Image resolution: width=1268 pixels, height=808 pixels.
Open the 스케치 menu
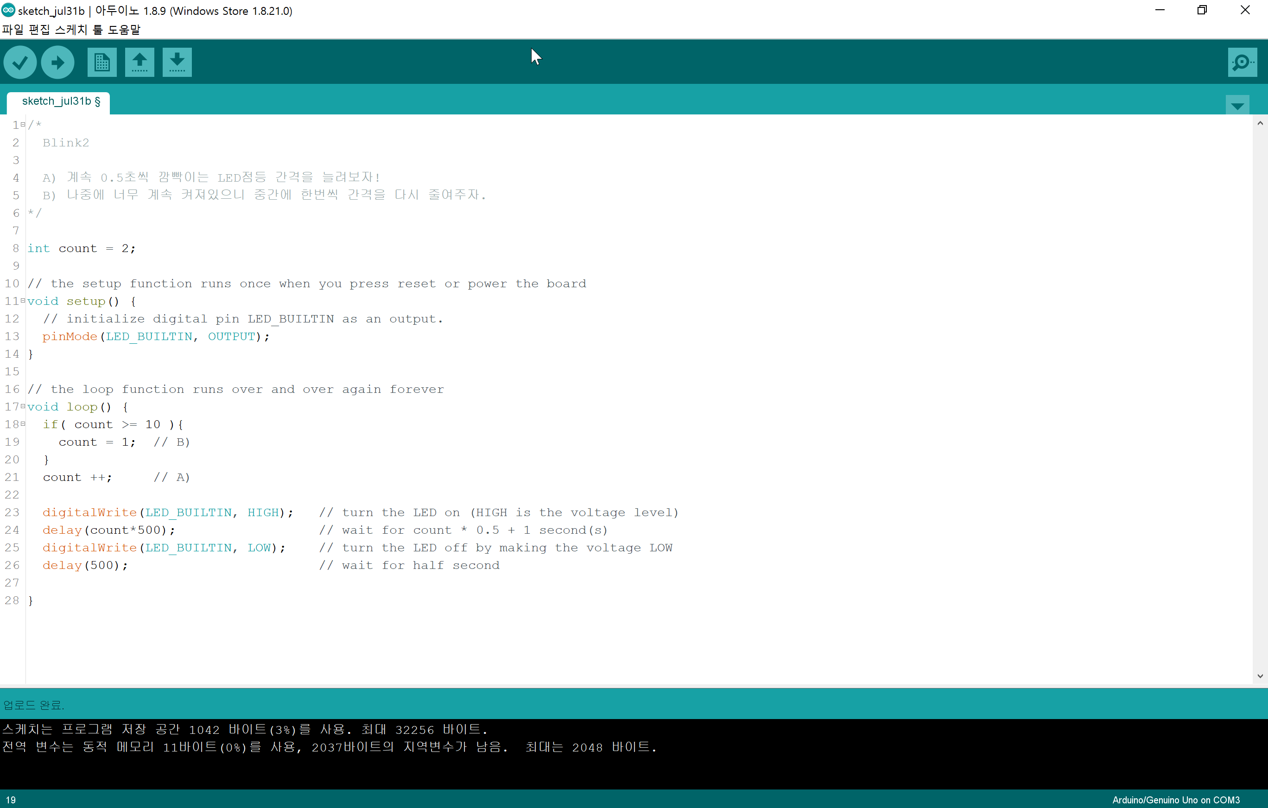(x=70, y=30)
